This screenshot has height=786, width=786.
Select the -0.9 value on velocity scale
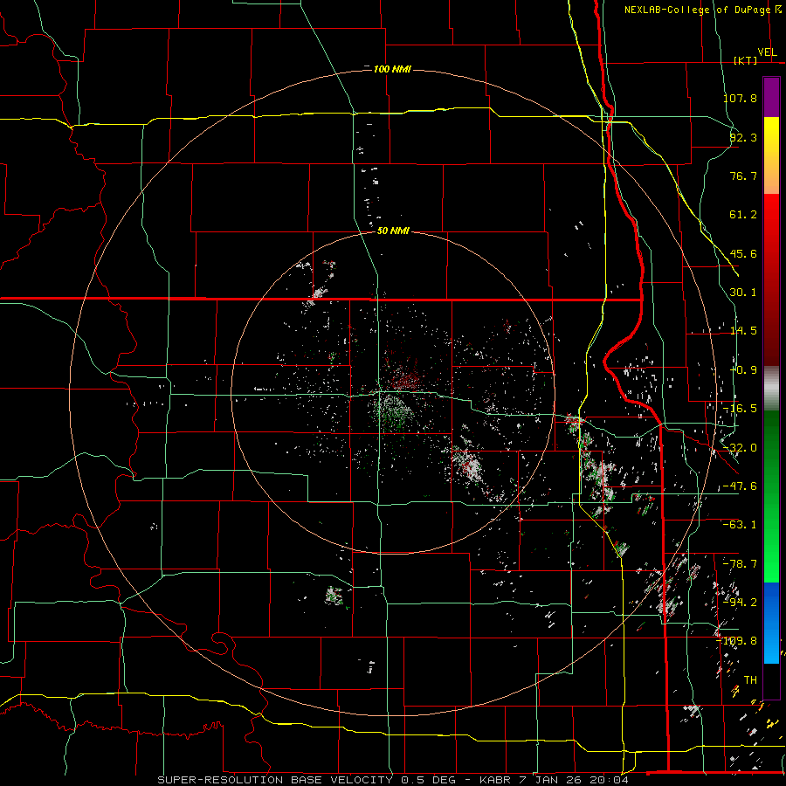click(x=743, y=370)
